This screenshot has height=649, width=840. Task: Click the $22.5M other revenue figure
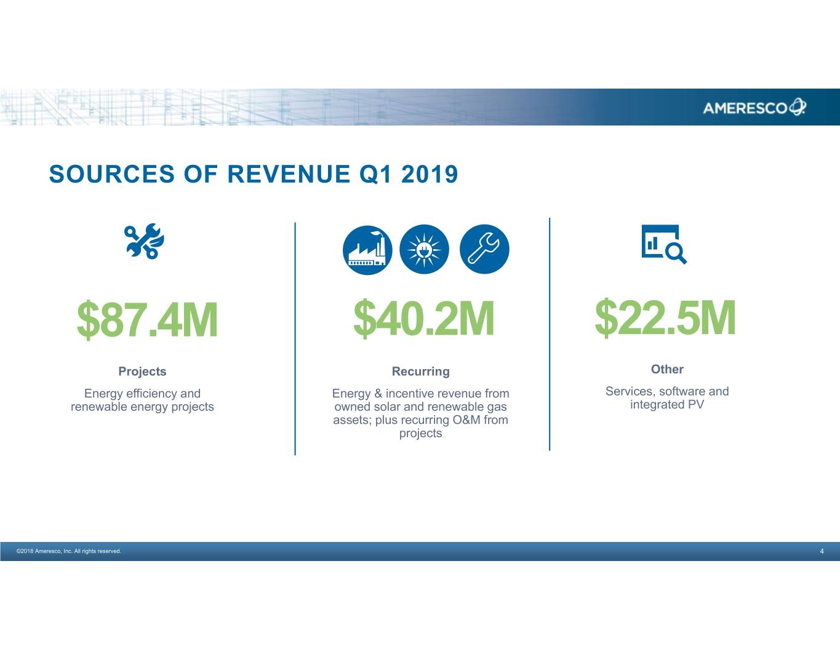pos(665,318)
